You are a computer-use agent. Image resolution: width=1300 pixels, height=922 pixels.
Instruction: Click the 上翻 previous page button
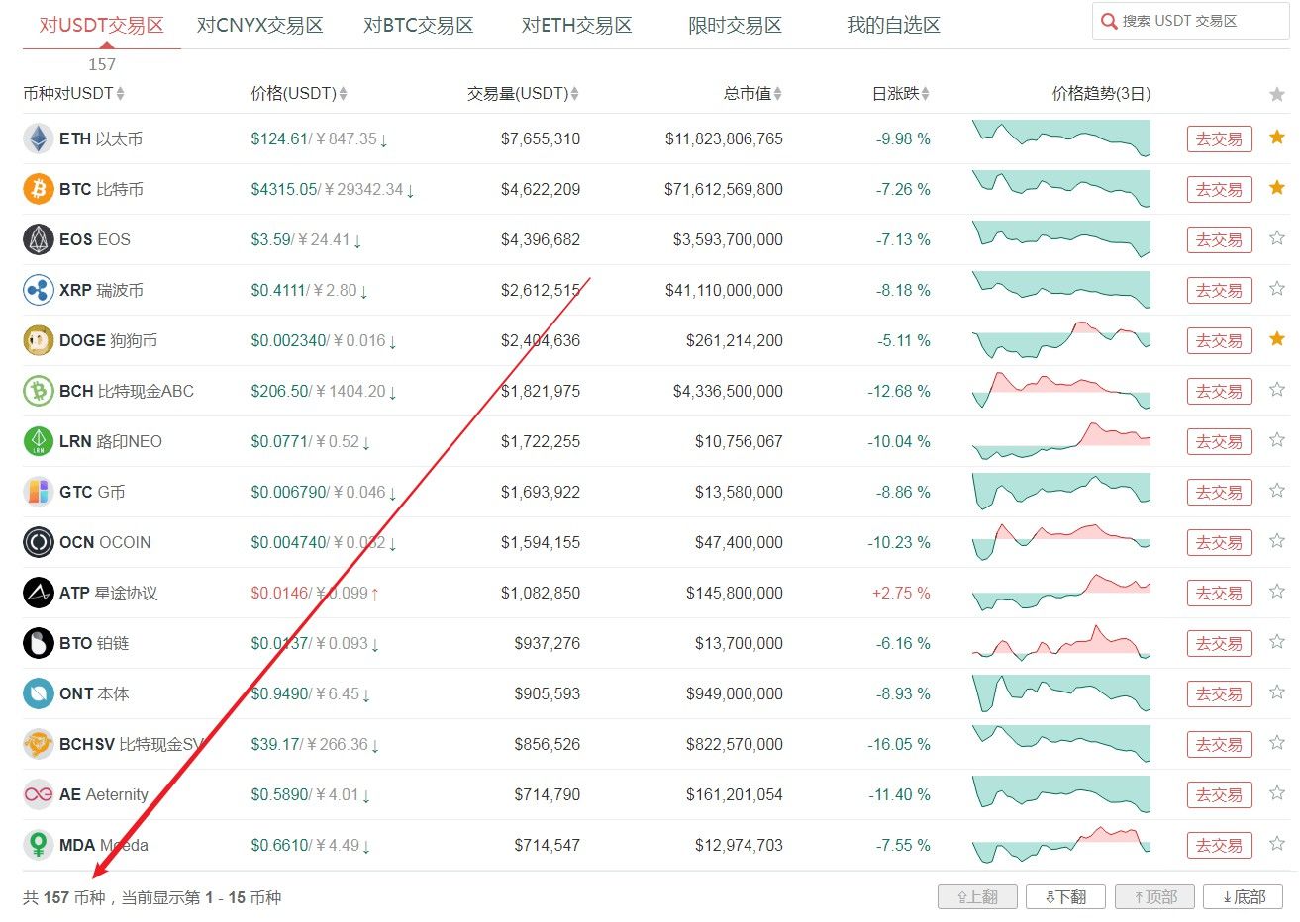click(x=978, y=897)
